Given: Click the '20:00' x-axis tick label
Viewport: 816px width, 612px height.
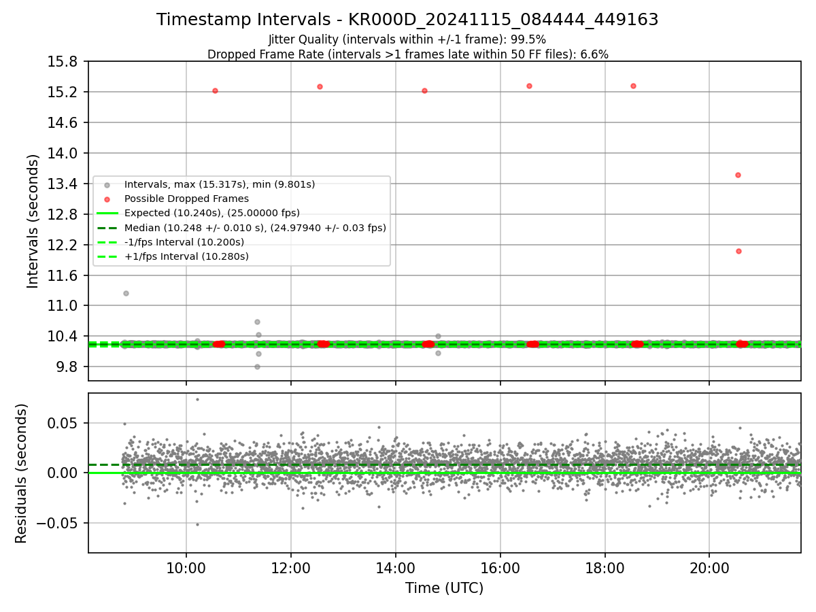Looking at the screenshot, I should click(709, 568).
